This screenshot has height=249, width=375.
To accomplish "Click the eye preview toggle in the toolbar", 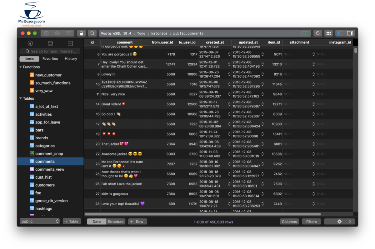I will click(x=57, y=33).
